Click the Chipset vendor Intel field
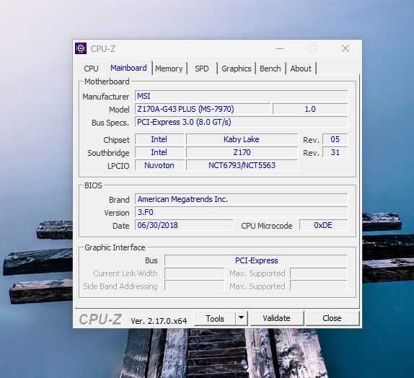 (x=159, y=139)
